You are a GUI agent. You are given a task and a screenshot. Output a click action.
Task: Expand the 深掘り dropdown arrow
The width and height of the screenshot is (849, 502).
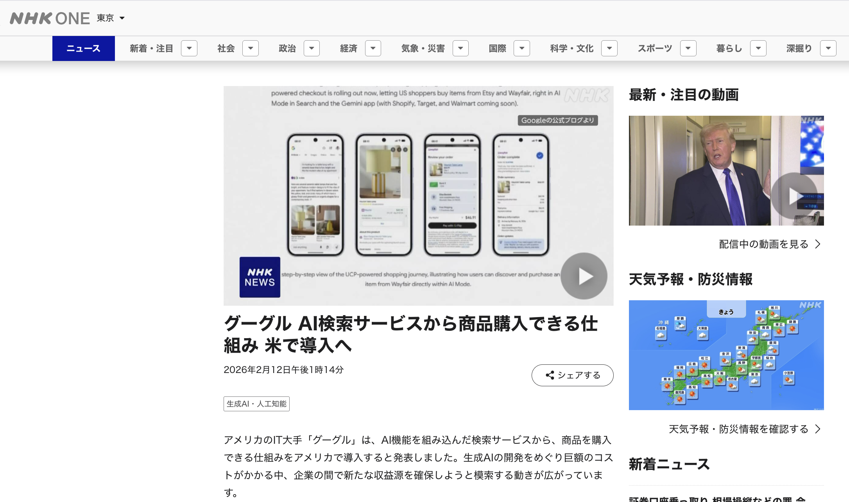pos(828,48)
